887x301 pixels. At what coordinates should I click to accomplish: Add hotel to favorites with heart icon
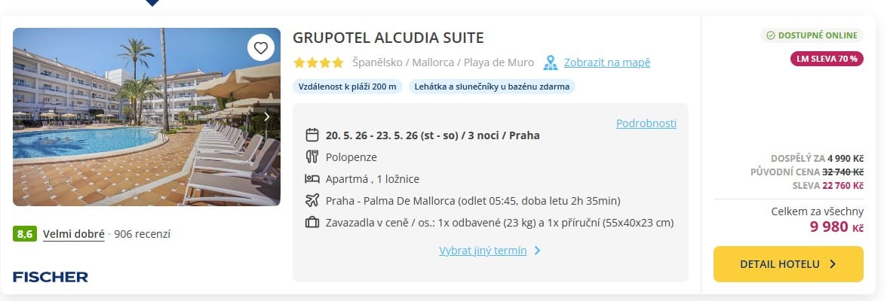261,48
